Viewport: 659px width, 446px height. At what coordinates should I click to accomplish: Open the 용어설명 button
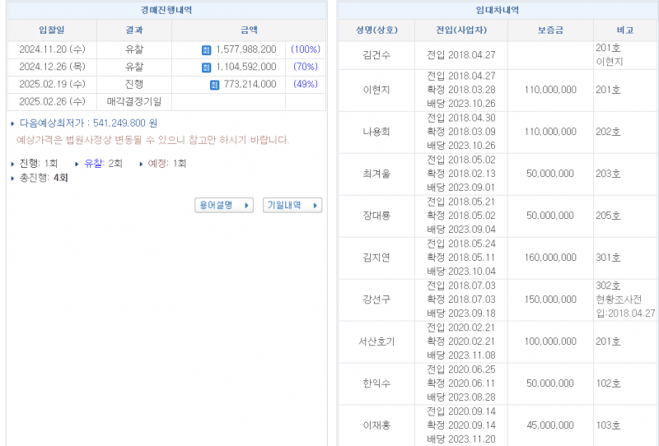click(223, 205)
